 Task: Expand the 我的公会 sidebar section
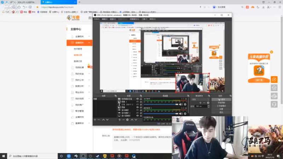tap(89, 80)
